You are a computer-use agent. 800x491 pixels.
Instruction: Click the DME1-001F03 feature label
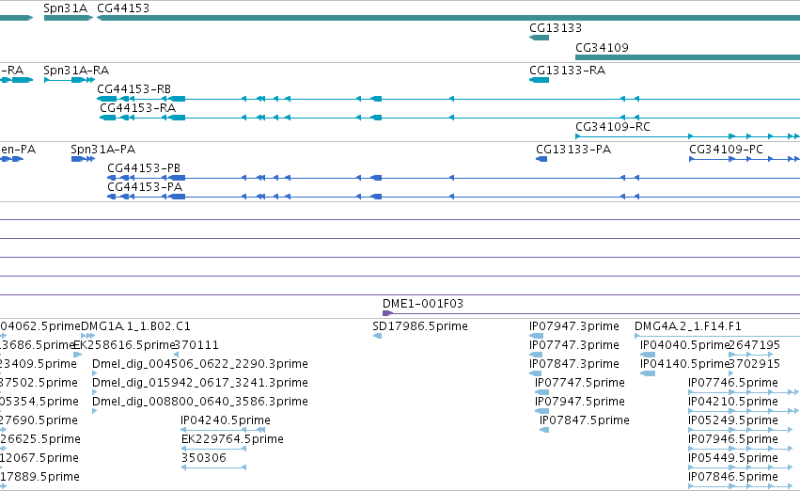(422, 304)
